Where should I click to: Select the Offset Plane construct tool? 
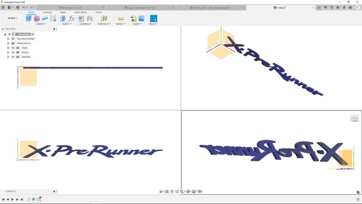104,19
